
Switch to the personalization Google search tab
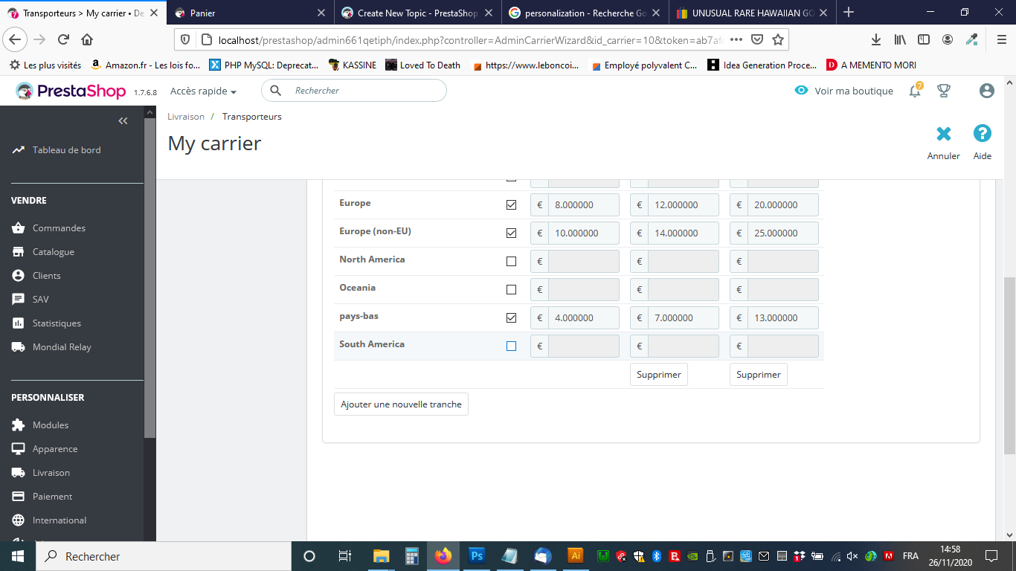point(585,13)
